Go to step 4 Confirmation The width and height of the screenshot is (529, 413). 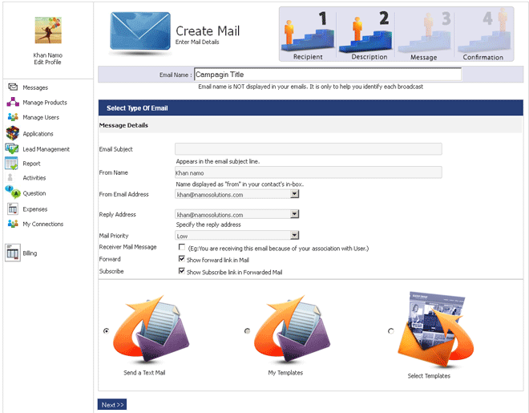pyautogui.click(x=483, y=35)
